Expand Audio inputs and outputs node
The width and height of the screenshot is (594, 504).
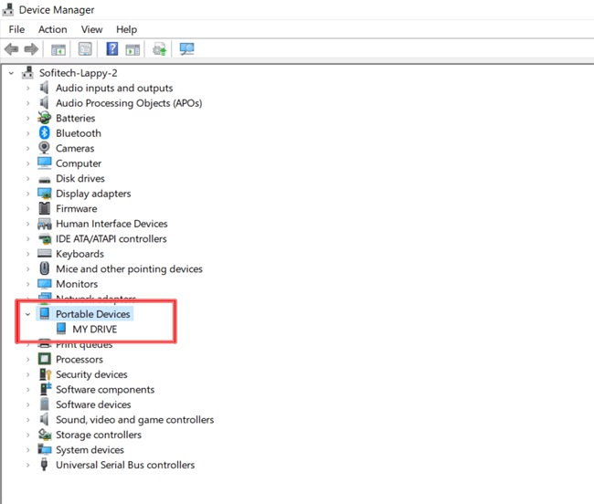point(27,89)
